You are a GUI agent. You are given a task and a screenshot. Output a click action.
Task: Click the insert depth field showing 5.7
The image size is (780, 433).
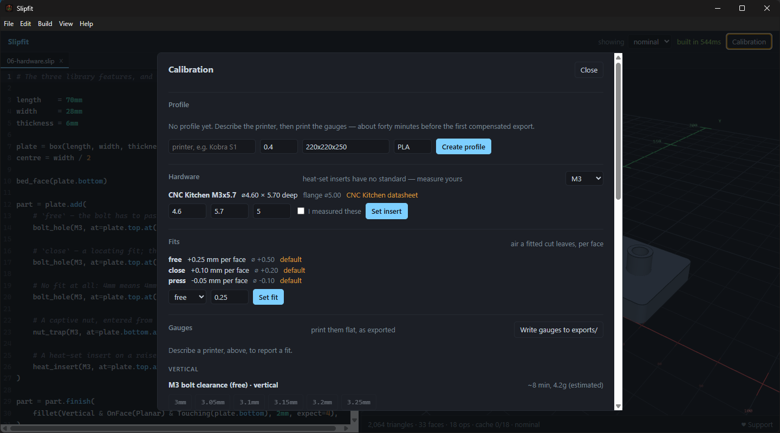pos(230,211)
